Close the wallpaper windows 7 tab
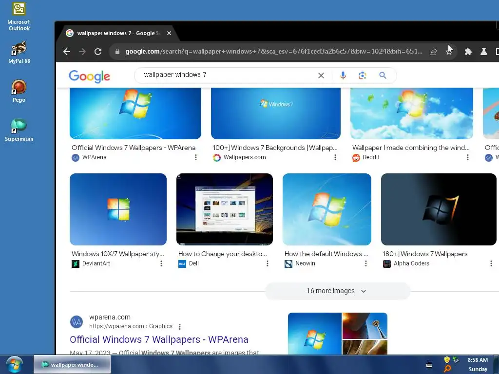This screenshot has height=374, width=499. 169,33
